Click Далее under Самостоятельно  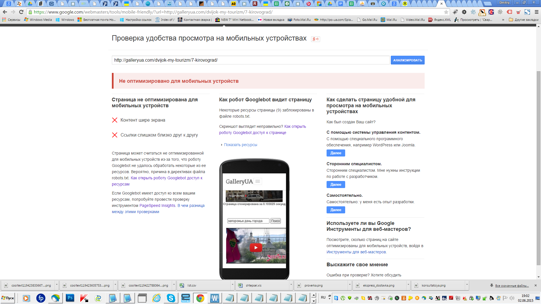pos(336,210)
